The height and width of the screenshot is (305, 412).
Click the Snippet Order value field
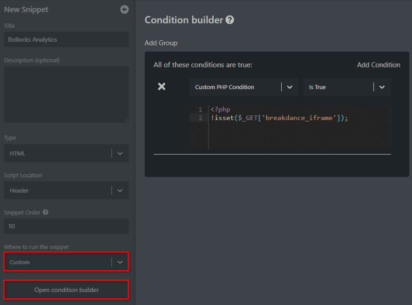[66, 226]
